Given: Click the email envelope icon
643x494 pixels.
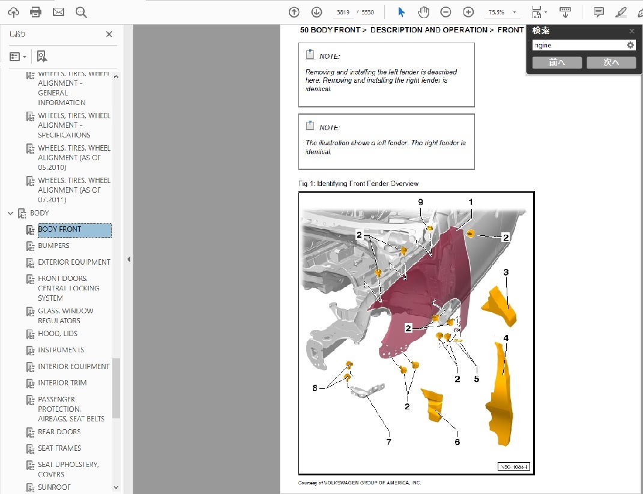Looking at the screenshot, I should coord(58,12).
